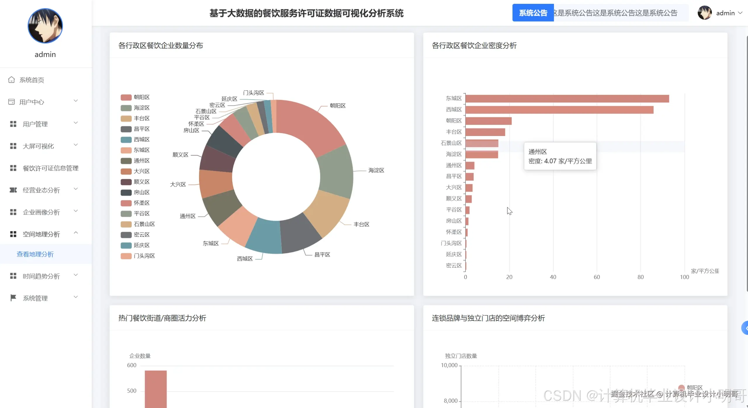Image resolution: width=748 pixels, height=408 pixels.
Task: Toggle the 海淀区 legend entry
Action: point(134,107)
